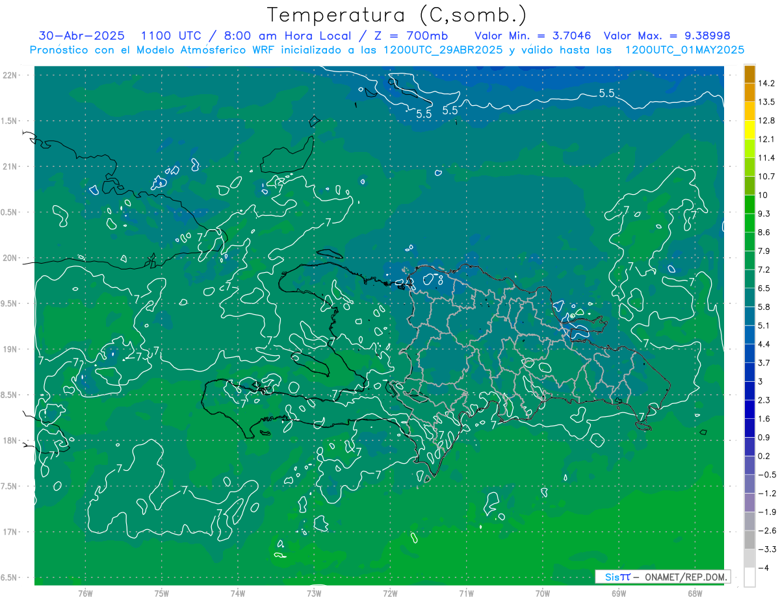
Task: Click the '6.5' color scale label
Action: pos(764,288)
